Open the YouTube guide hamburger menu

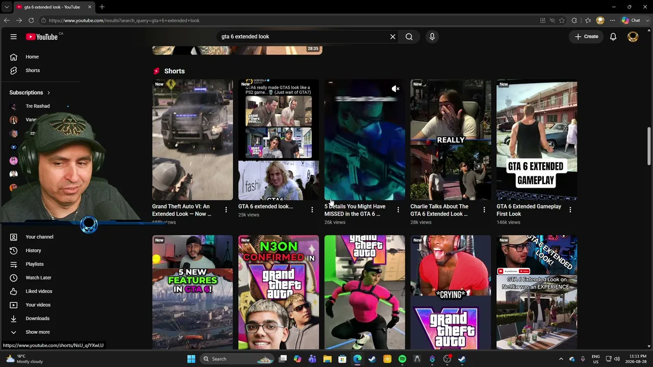coord(14,37)
